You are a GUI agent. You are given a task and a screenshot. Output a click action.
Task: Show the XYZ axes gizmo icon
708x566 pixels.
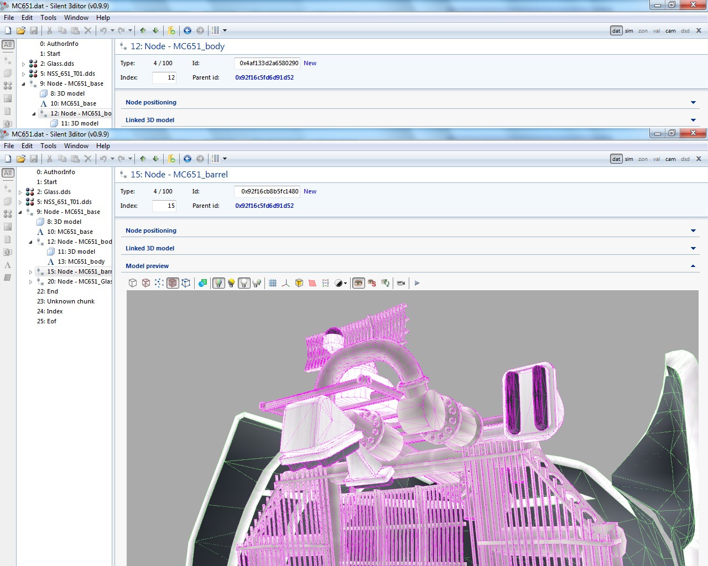coord(285,283)
